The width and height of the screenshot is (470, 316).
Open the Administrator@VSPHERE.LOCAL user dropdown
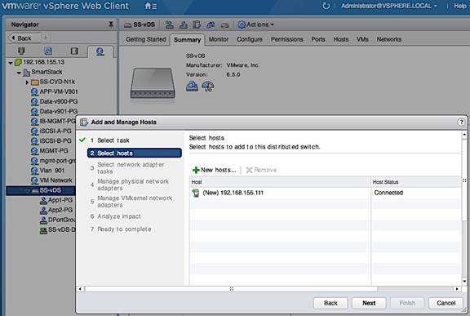tap(388, 6)
